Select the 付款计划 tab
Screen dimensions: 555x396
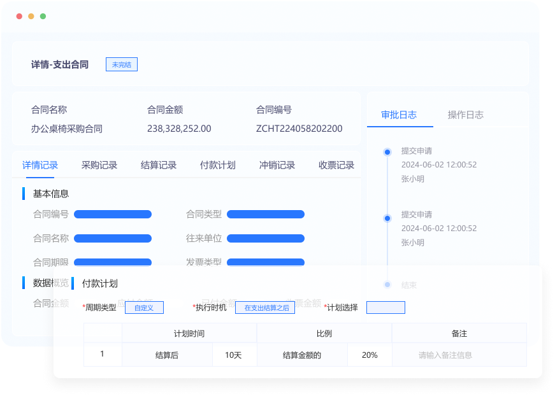218,165
